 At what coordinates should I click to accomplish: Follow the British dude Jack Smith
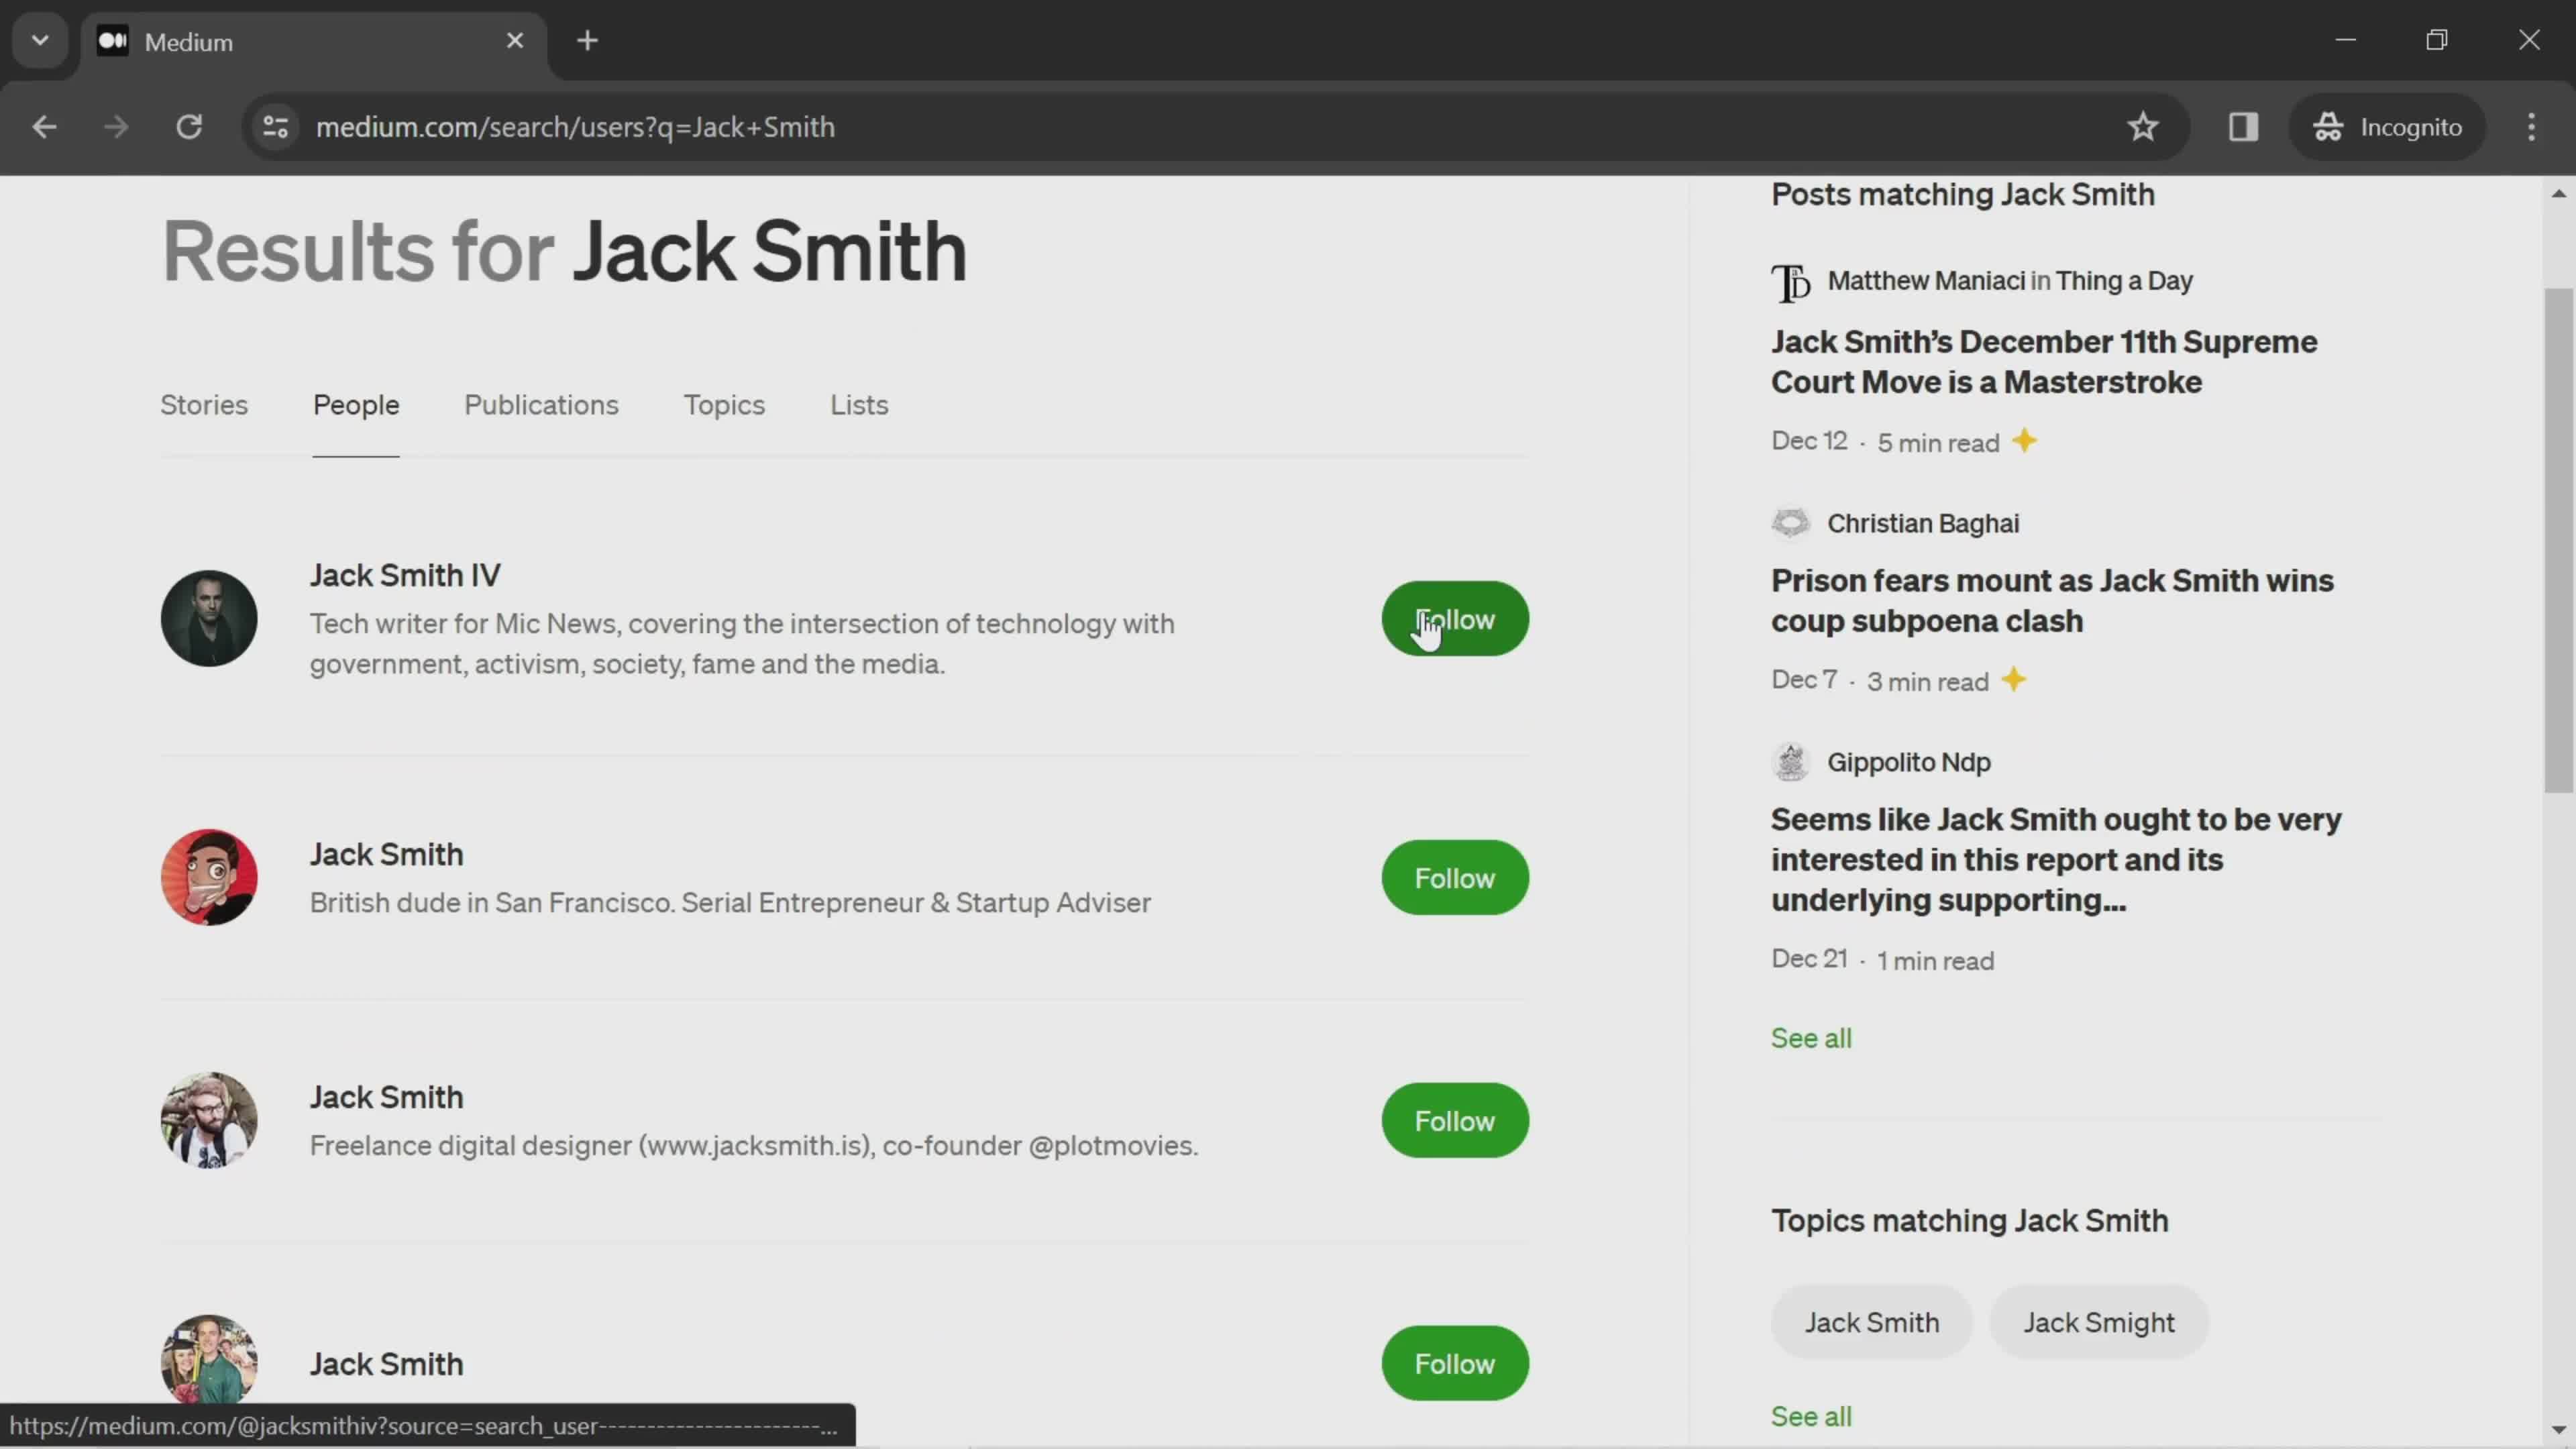[x=1455, y=878]
